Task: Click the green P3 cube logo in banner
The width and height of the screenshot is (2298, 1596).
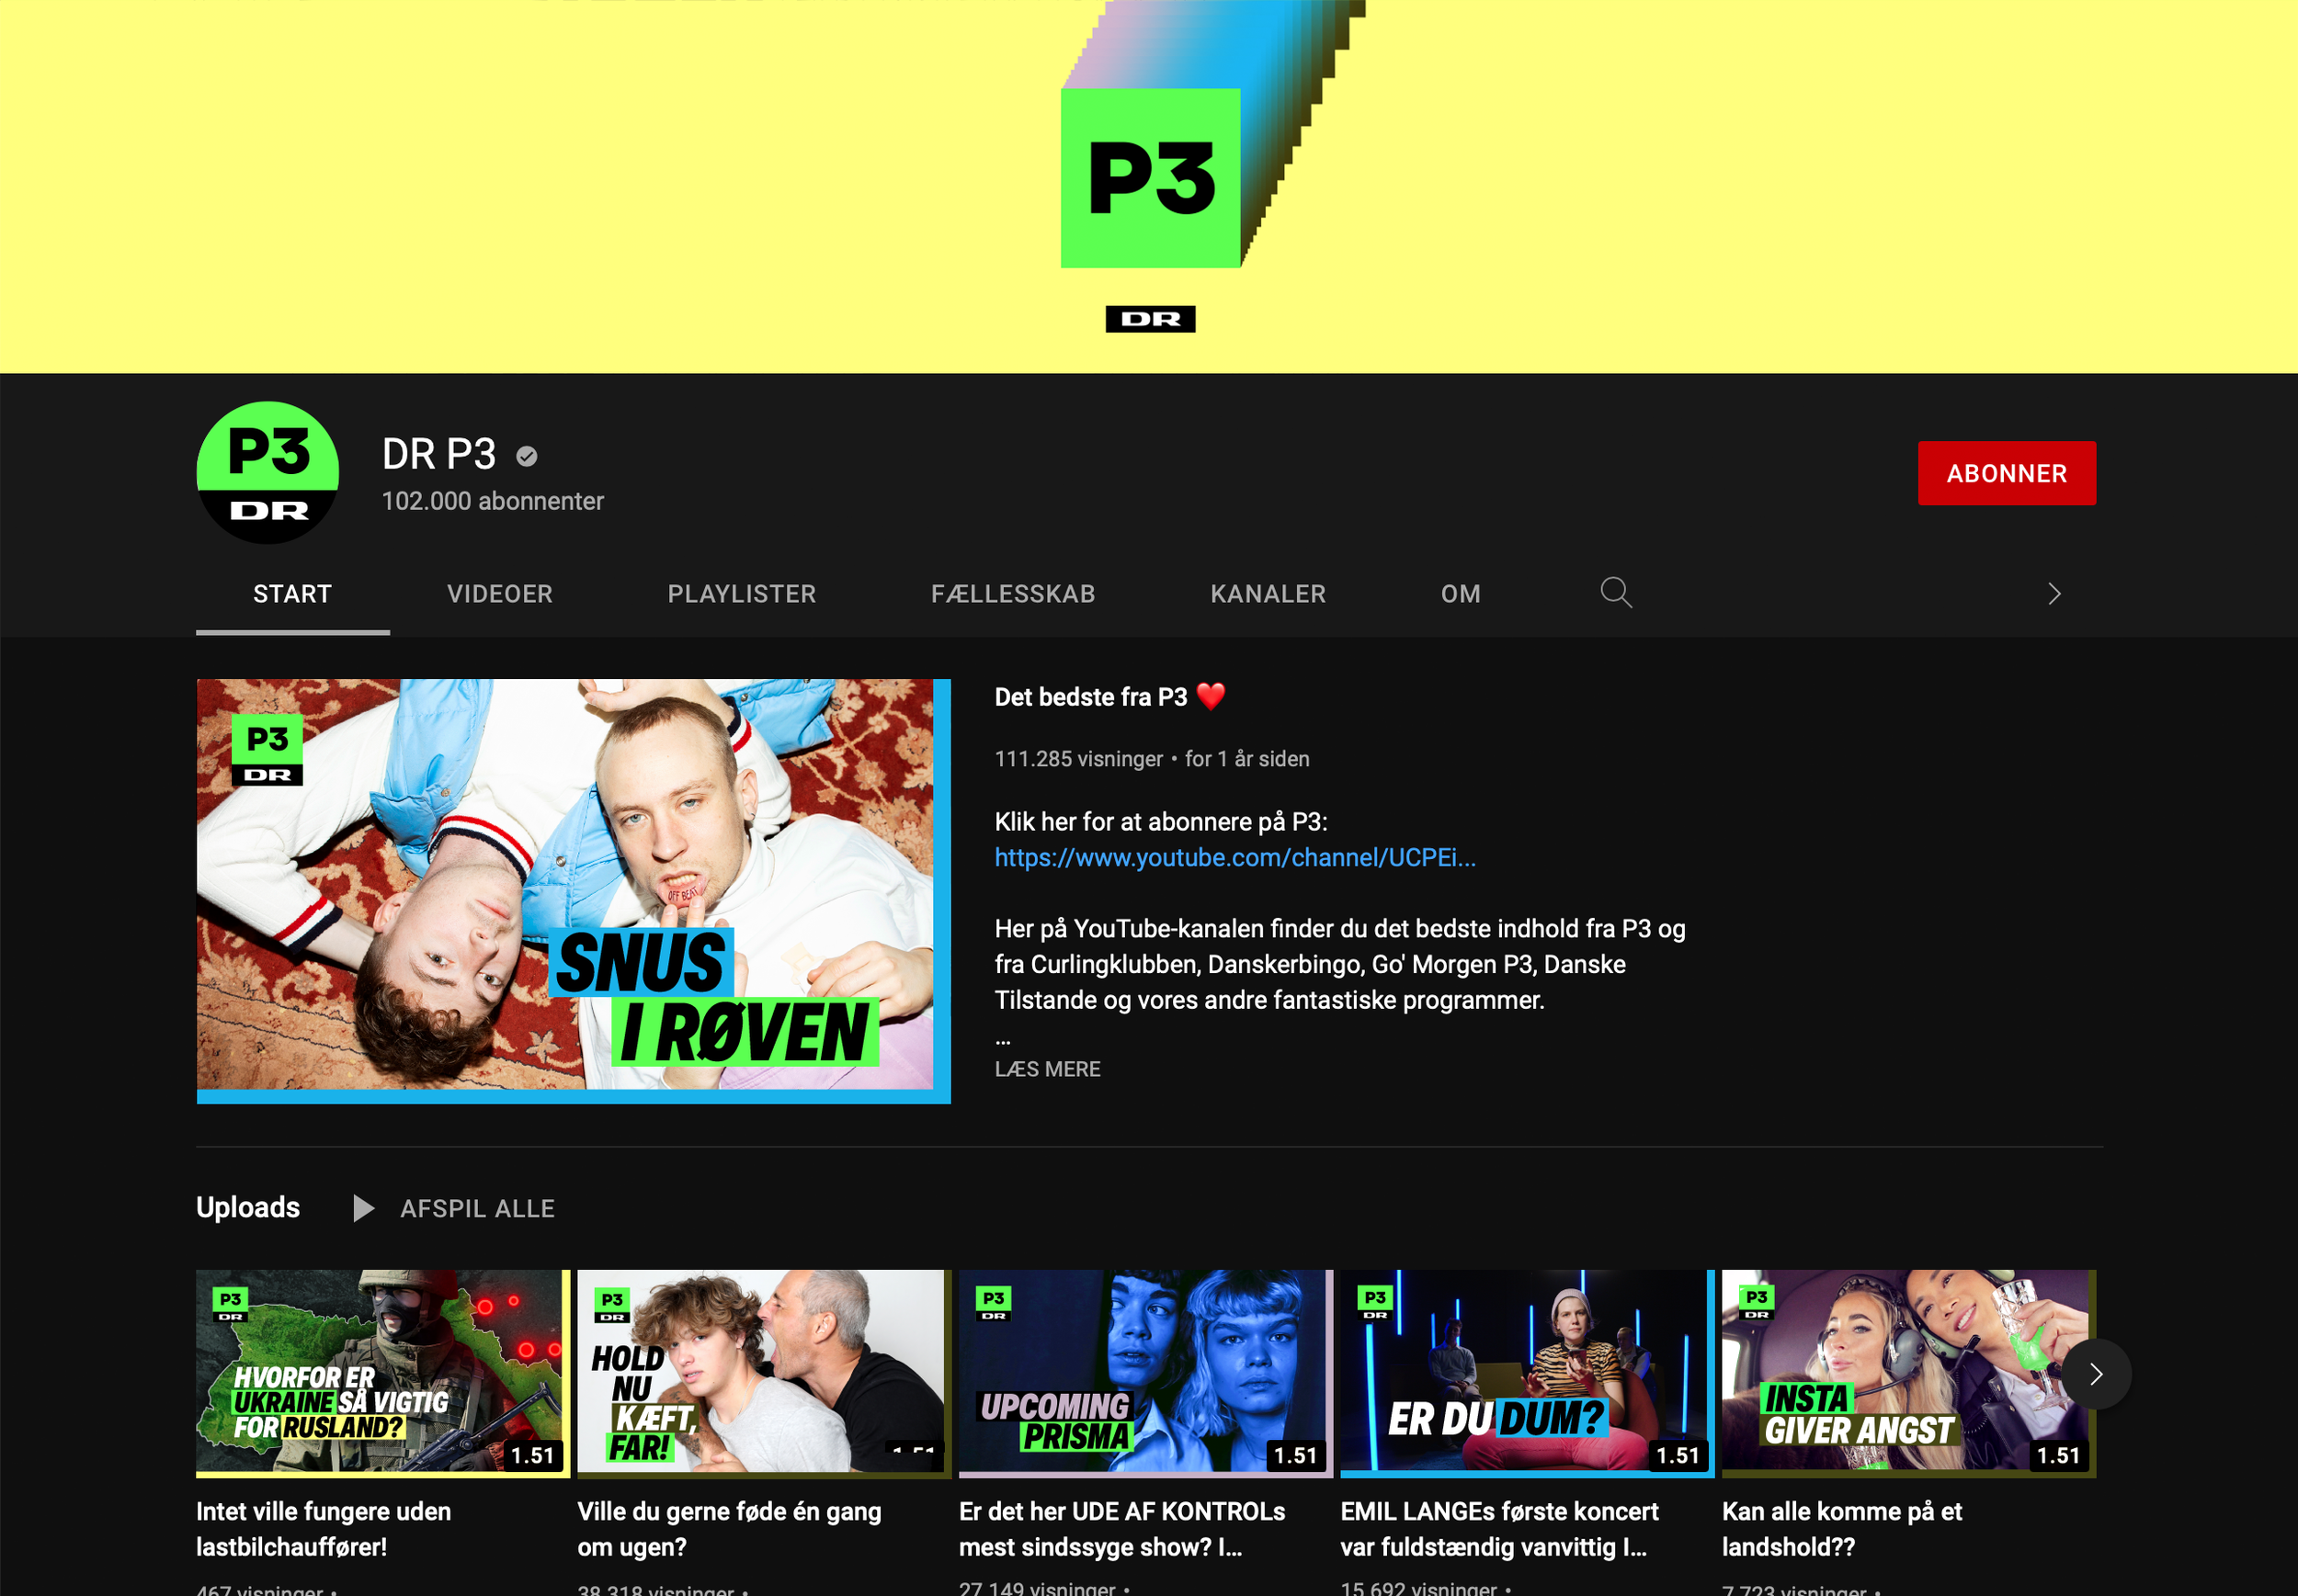Action: pyautogui.click(x=1150, y=178)
